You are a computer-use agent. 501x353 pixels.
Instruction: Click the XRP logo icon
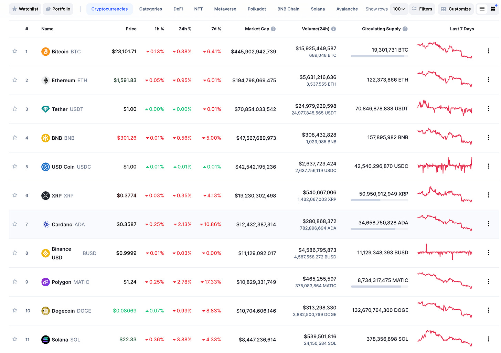45,195
